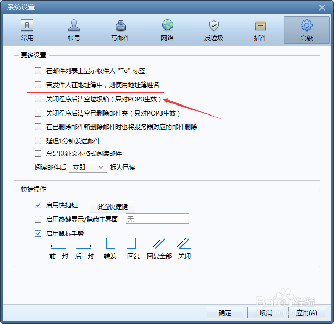The image size is (334, 324).
Task: Click the 后一封 right arrow gesture icon
Action: [x=84, y=247]
